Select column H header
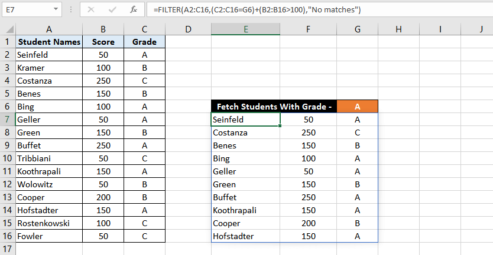The width and height of the screenshot is (493, 255). pos(398,29)
